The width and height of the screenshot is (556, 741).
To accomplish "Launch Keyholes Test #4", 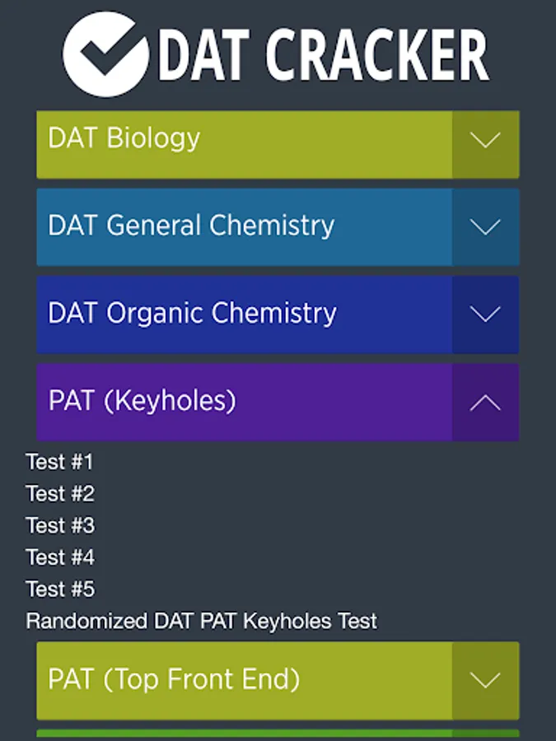I will point(60,557).
